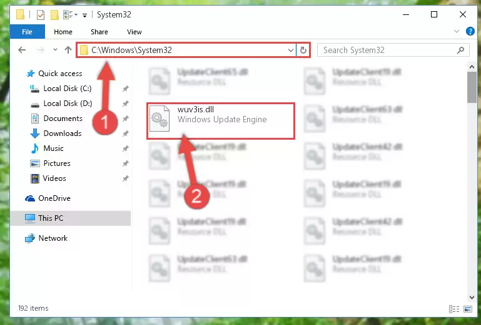This screenshot has height=325, width=481.
Task: Click the 192 items status text
Action: [x=33, y=308]
